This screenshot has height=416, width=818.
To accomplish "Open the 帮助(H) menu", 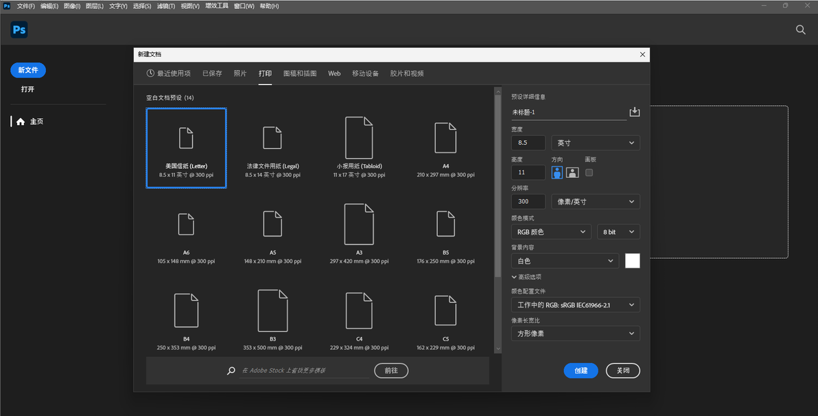I will coord(269,6).
